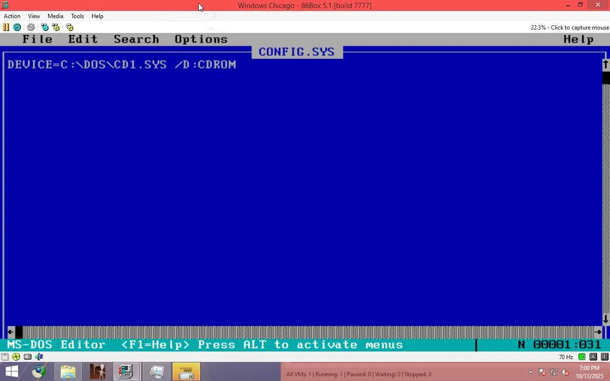Click the sound speaker status bar icon
The width and height of the screenshot is (610, 381).
39,357
